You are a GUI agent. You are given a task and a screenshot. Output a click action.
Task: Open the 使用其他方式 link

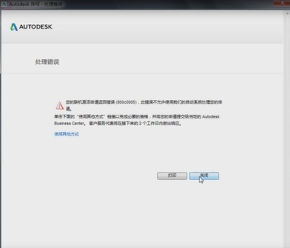pyautogui.click(x=67, y=134)
